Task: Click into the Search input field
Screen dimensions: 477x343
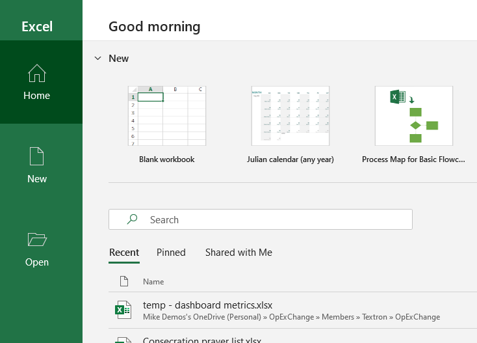Action: [261, 219]
